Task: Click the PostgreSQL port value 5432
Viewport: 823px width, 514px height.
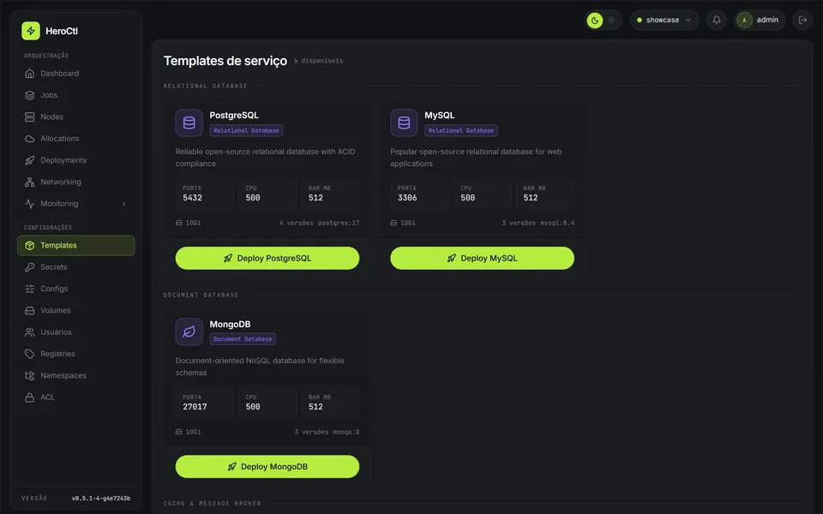Action: [192, 198]
